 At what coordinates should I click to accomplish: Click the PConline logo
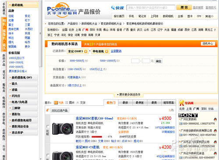(x=62, y=10)
